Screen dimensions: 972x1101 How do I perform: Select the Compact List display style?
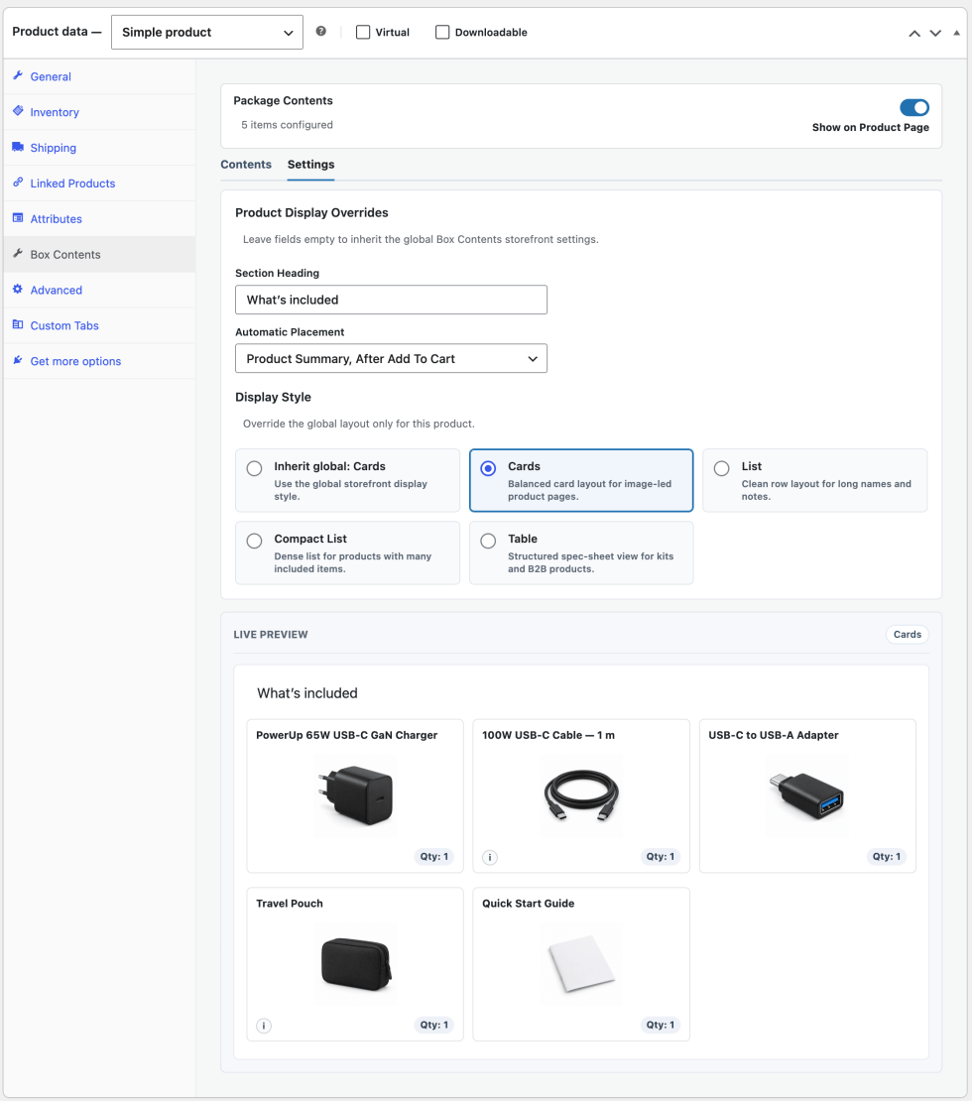tap(348, 552)
